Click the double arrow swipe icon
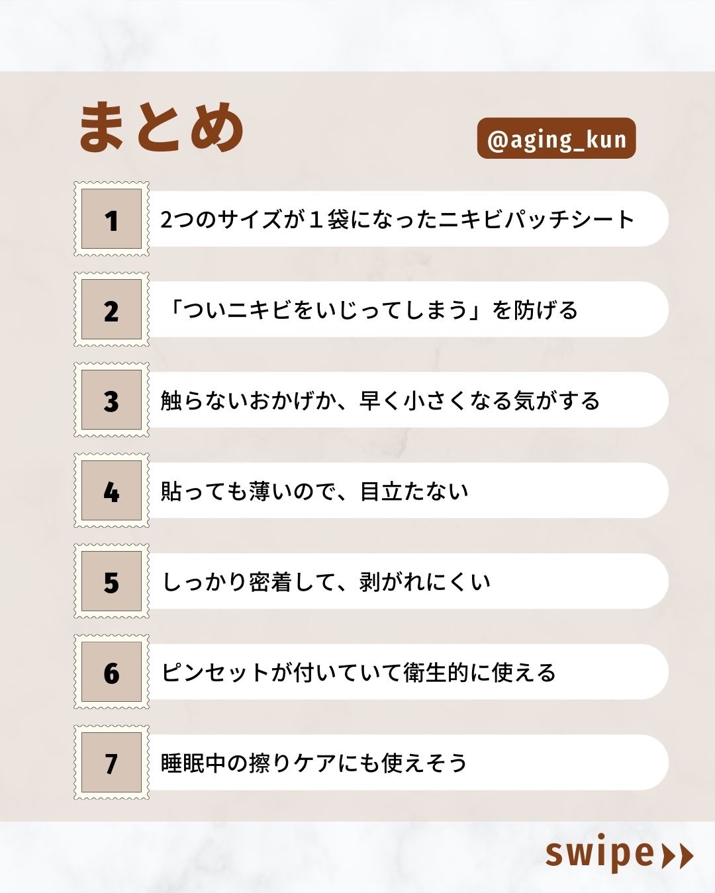715x893 pixels. (677, 855)
